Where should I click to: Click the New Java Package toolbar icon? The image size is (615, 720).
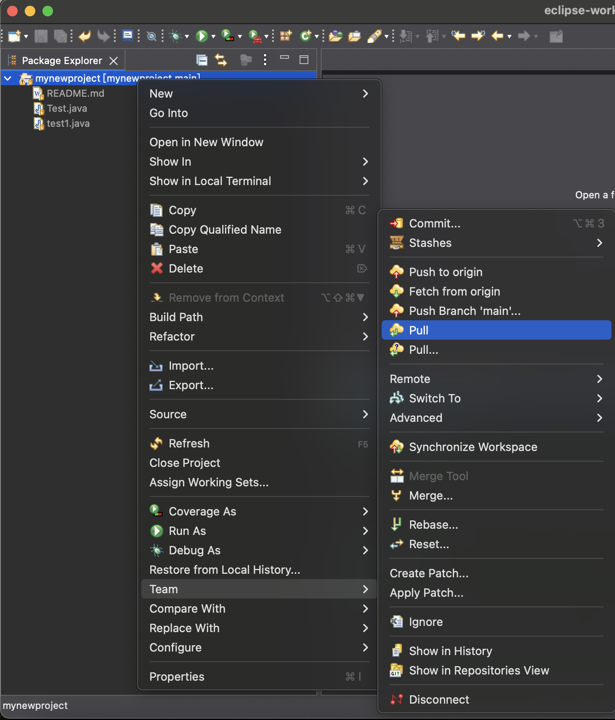click(x=285, y=36)
